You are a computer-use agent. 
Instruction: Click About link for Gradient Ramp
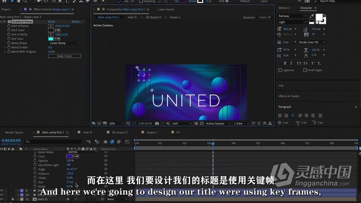[x=76, y=22]
